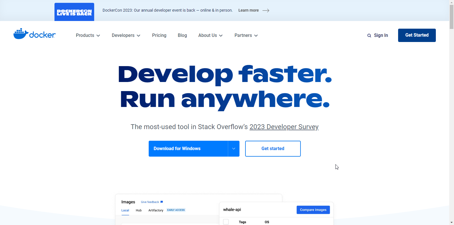Expand the Developers menu

point(126,35)
